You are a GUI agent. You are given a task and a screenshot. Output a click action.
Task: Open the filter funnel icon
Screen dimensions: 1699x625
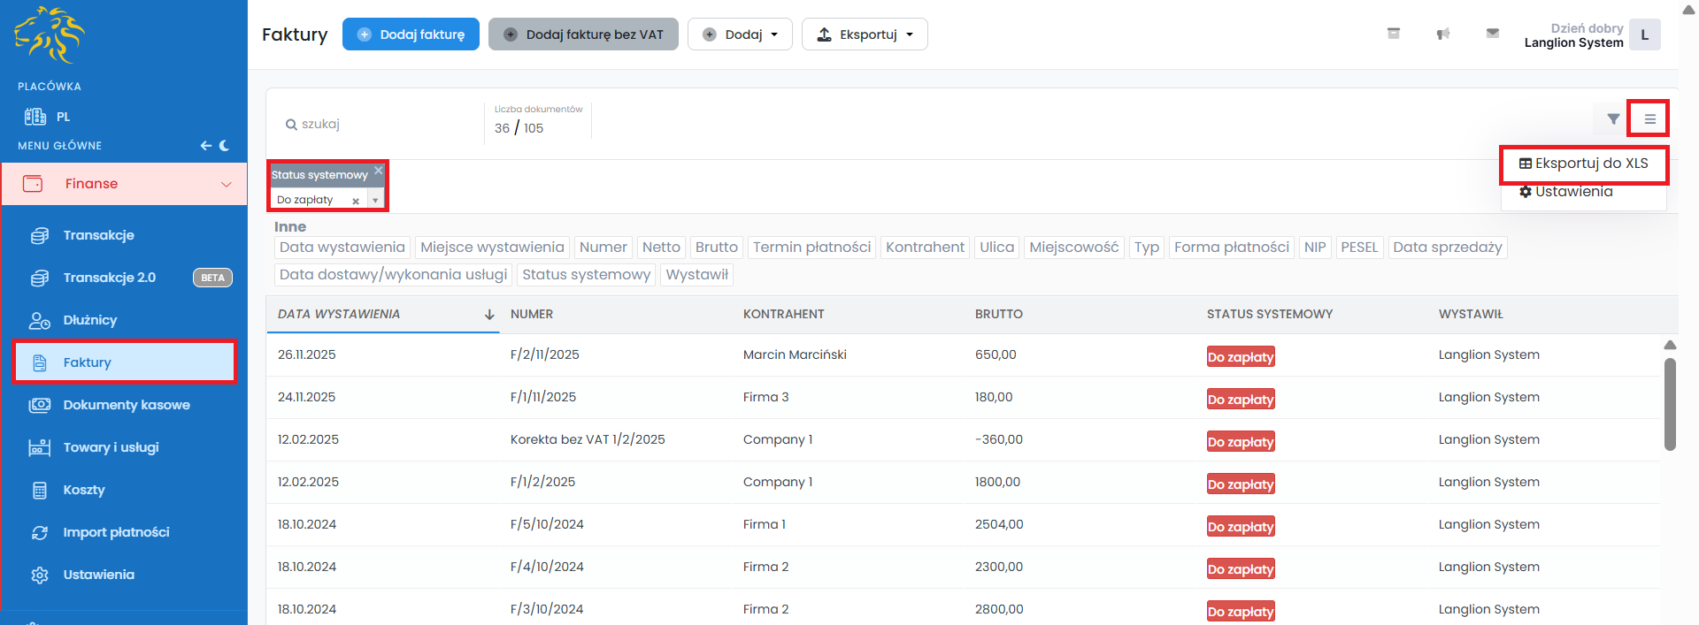point(1613,119)
